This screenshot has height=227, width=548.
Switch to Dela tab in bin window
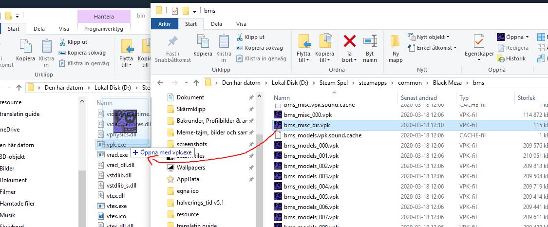pos(39,29)
